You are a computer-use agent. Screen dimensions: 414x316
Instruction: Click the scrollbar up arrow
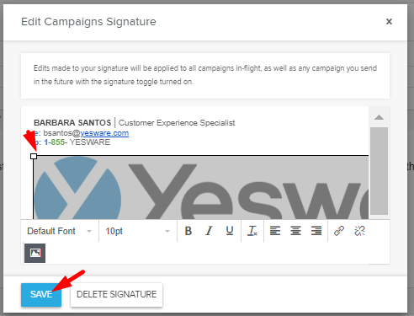click(379, 117)
